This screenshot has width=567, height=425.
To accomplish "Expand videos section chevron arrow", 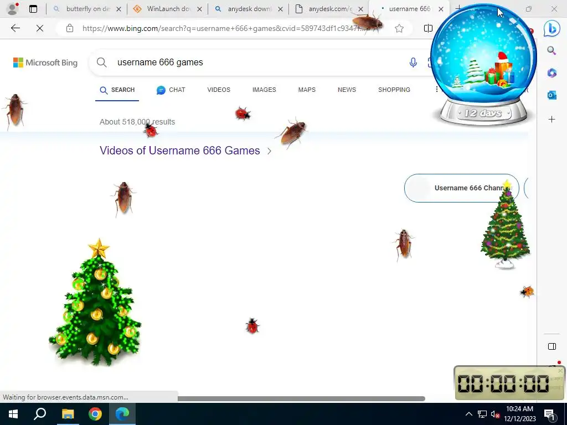I will 269,151.
